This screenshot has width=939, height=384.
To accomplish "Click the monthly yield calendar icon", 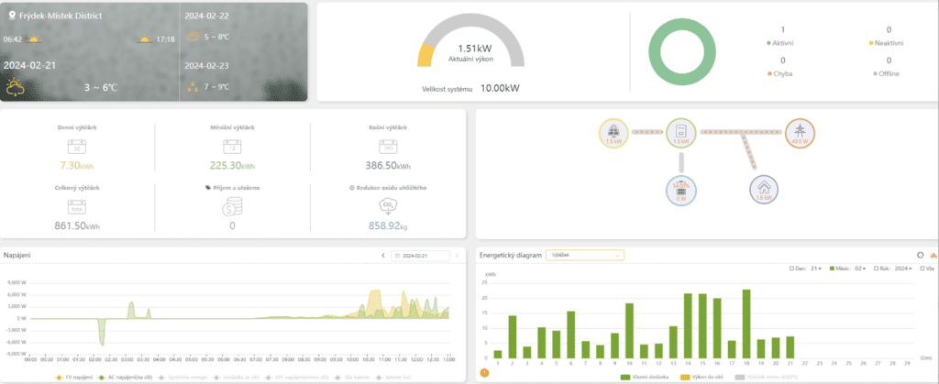I will pyautogui.click(x=232, y=148).
